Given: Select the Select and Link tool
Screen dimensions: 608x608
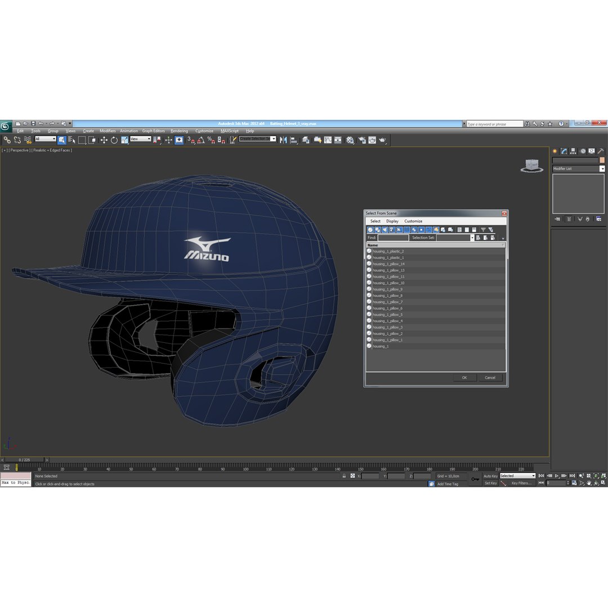Looking at the screenshot, I should click(7, 140).
